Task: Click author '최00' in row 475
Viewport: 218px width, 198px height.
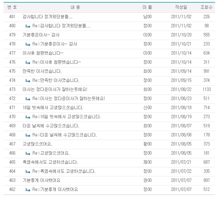Action: (147, 71)
